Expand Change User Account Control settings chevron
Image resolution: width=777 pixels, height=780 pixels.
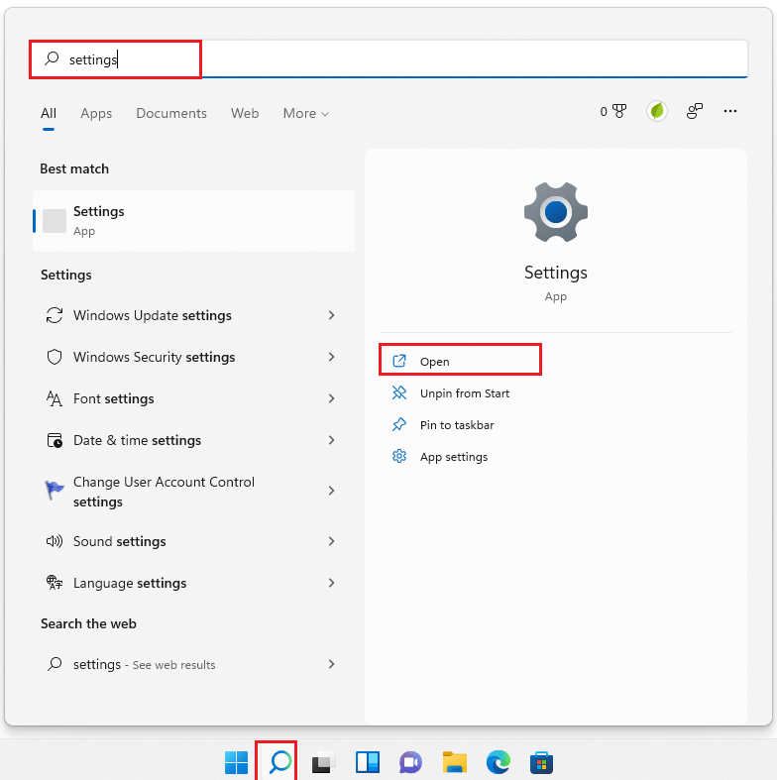(x=331, y=491)
